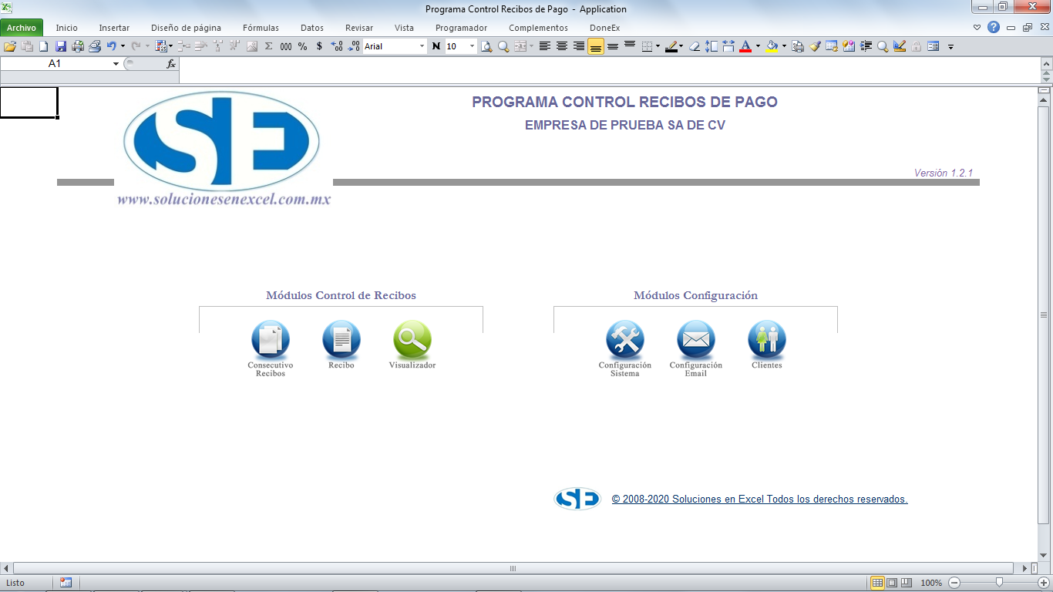Click the Undo arrow icon

pos(111,46)
